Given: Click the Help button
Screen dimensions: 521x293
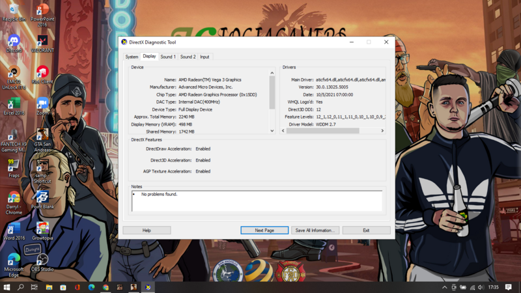Looking at the screenshot, I should pyautogui.click(x=147, y=230).
